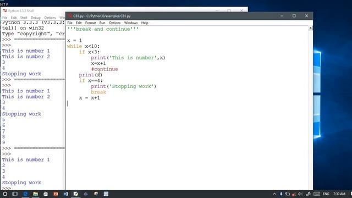
Task: Click the red notification tray icon
Action: pos(294,194)
